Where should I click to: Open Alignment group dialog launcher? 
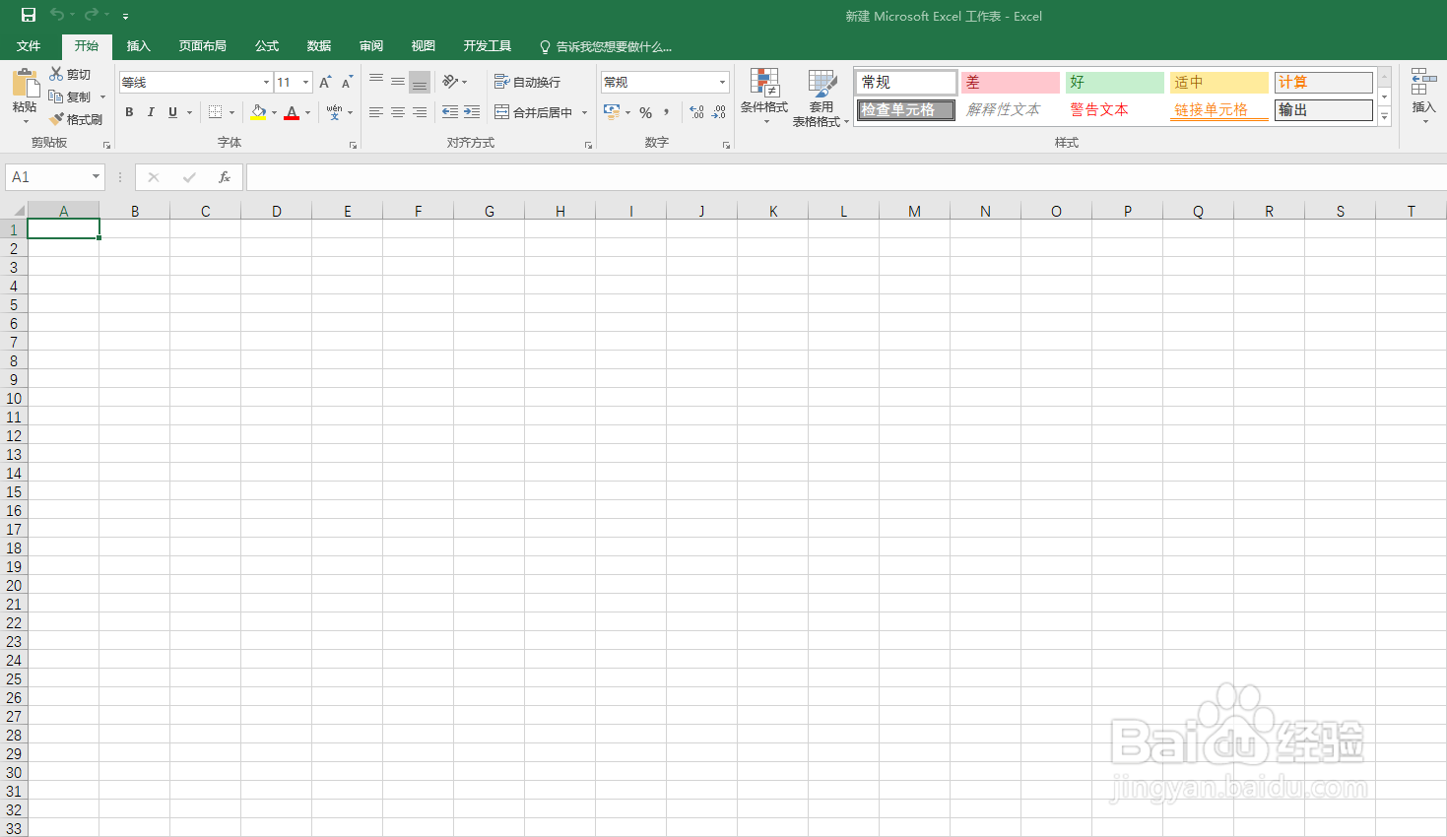pos(588,145)
